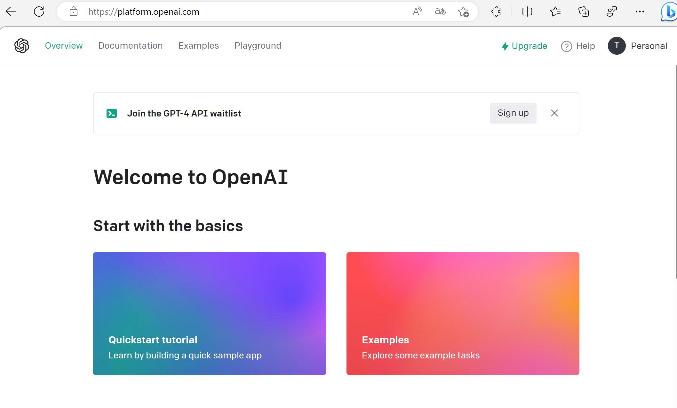Toggle split screen view icon
The height and width of the screenshot is (408, 677).
tap(527, 12)
